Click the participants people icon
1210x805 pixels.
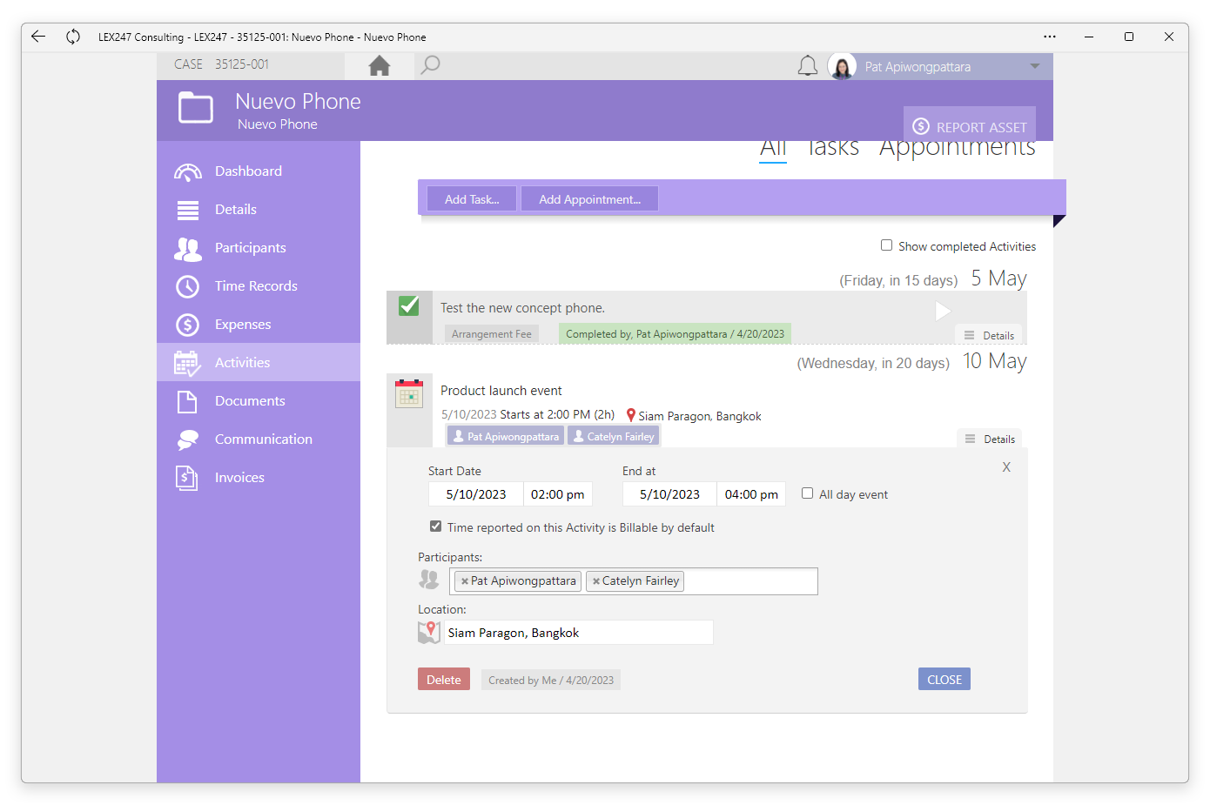429,579
